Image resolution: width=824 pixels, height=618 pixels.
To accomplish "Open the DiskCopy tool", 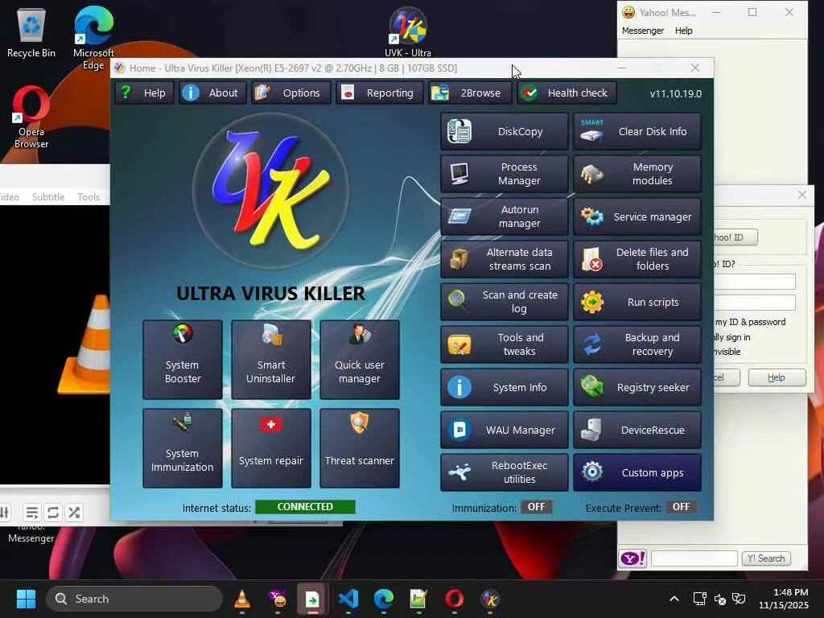I will point(504,131).
